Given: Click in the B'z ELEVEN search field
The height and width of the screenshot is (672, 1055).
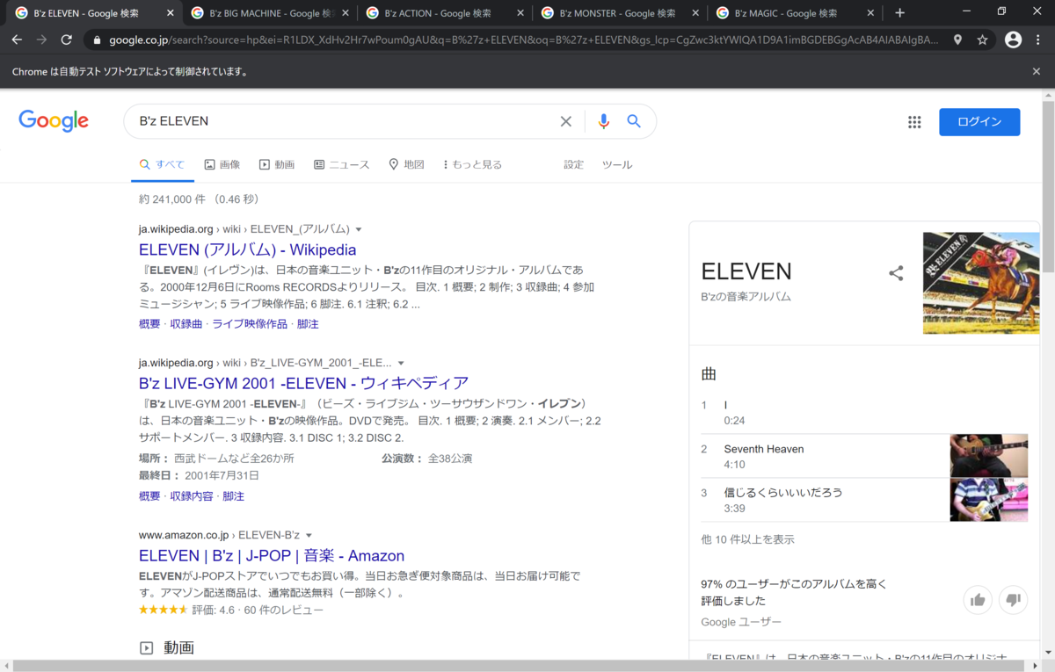Looking at the screenshot, I should pos(343,121).
